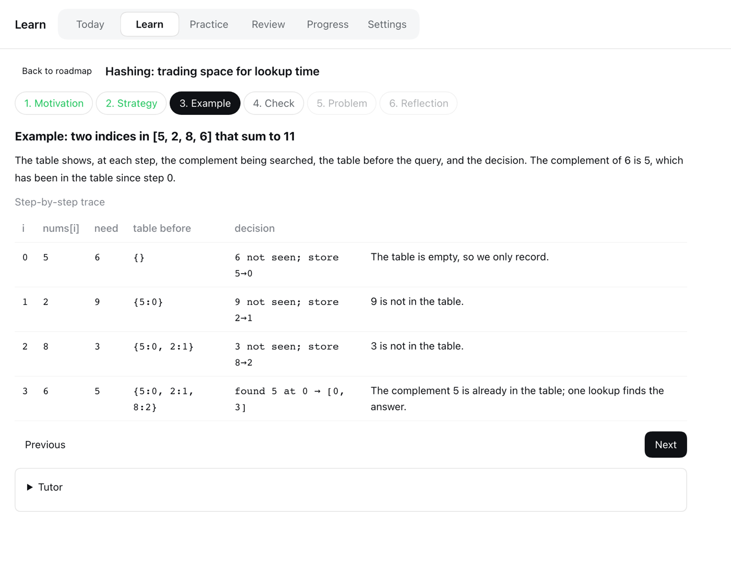Select the 5. Problem step

coord(342,103)
